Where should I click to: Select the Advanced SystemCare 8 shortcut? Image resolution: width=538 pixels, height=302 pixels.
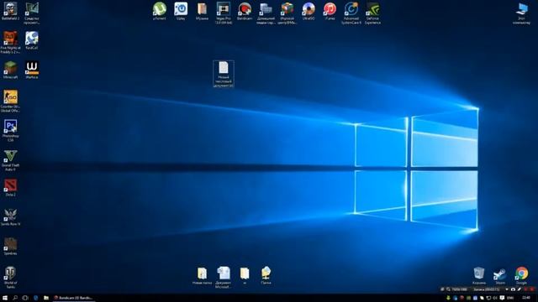351,13
